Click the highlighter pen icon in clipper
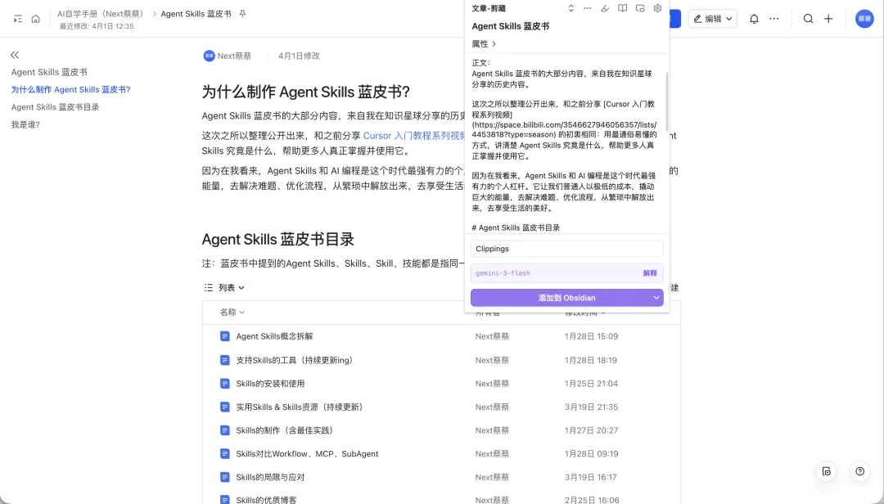The height and width of the screenshot is (504, 884). click(x=605, y=8)
